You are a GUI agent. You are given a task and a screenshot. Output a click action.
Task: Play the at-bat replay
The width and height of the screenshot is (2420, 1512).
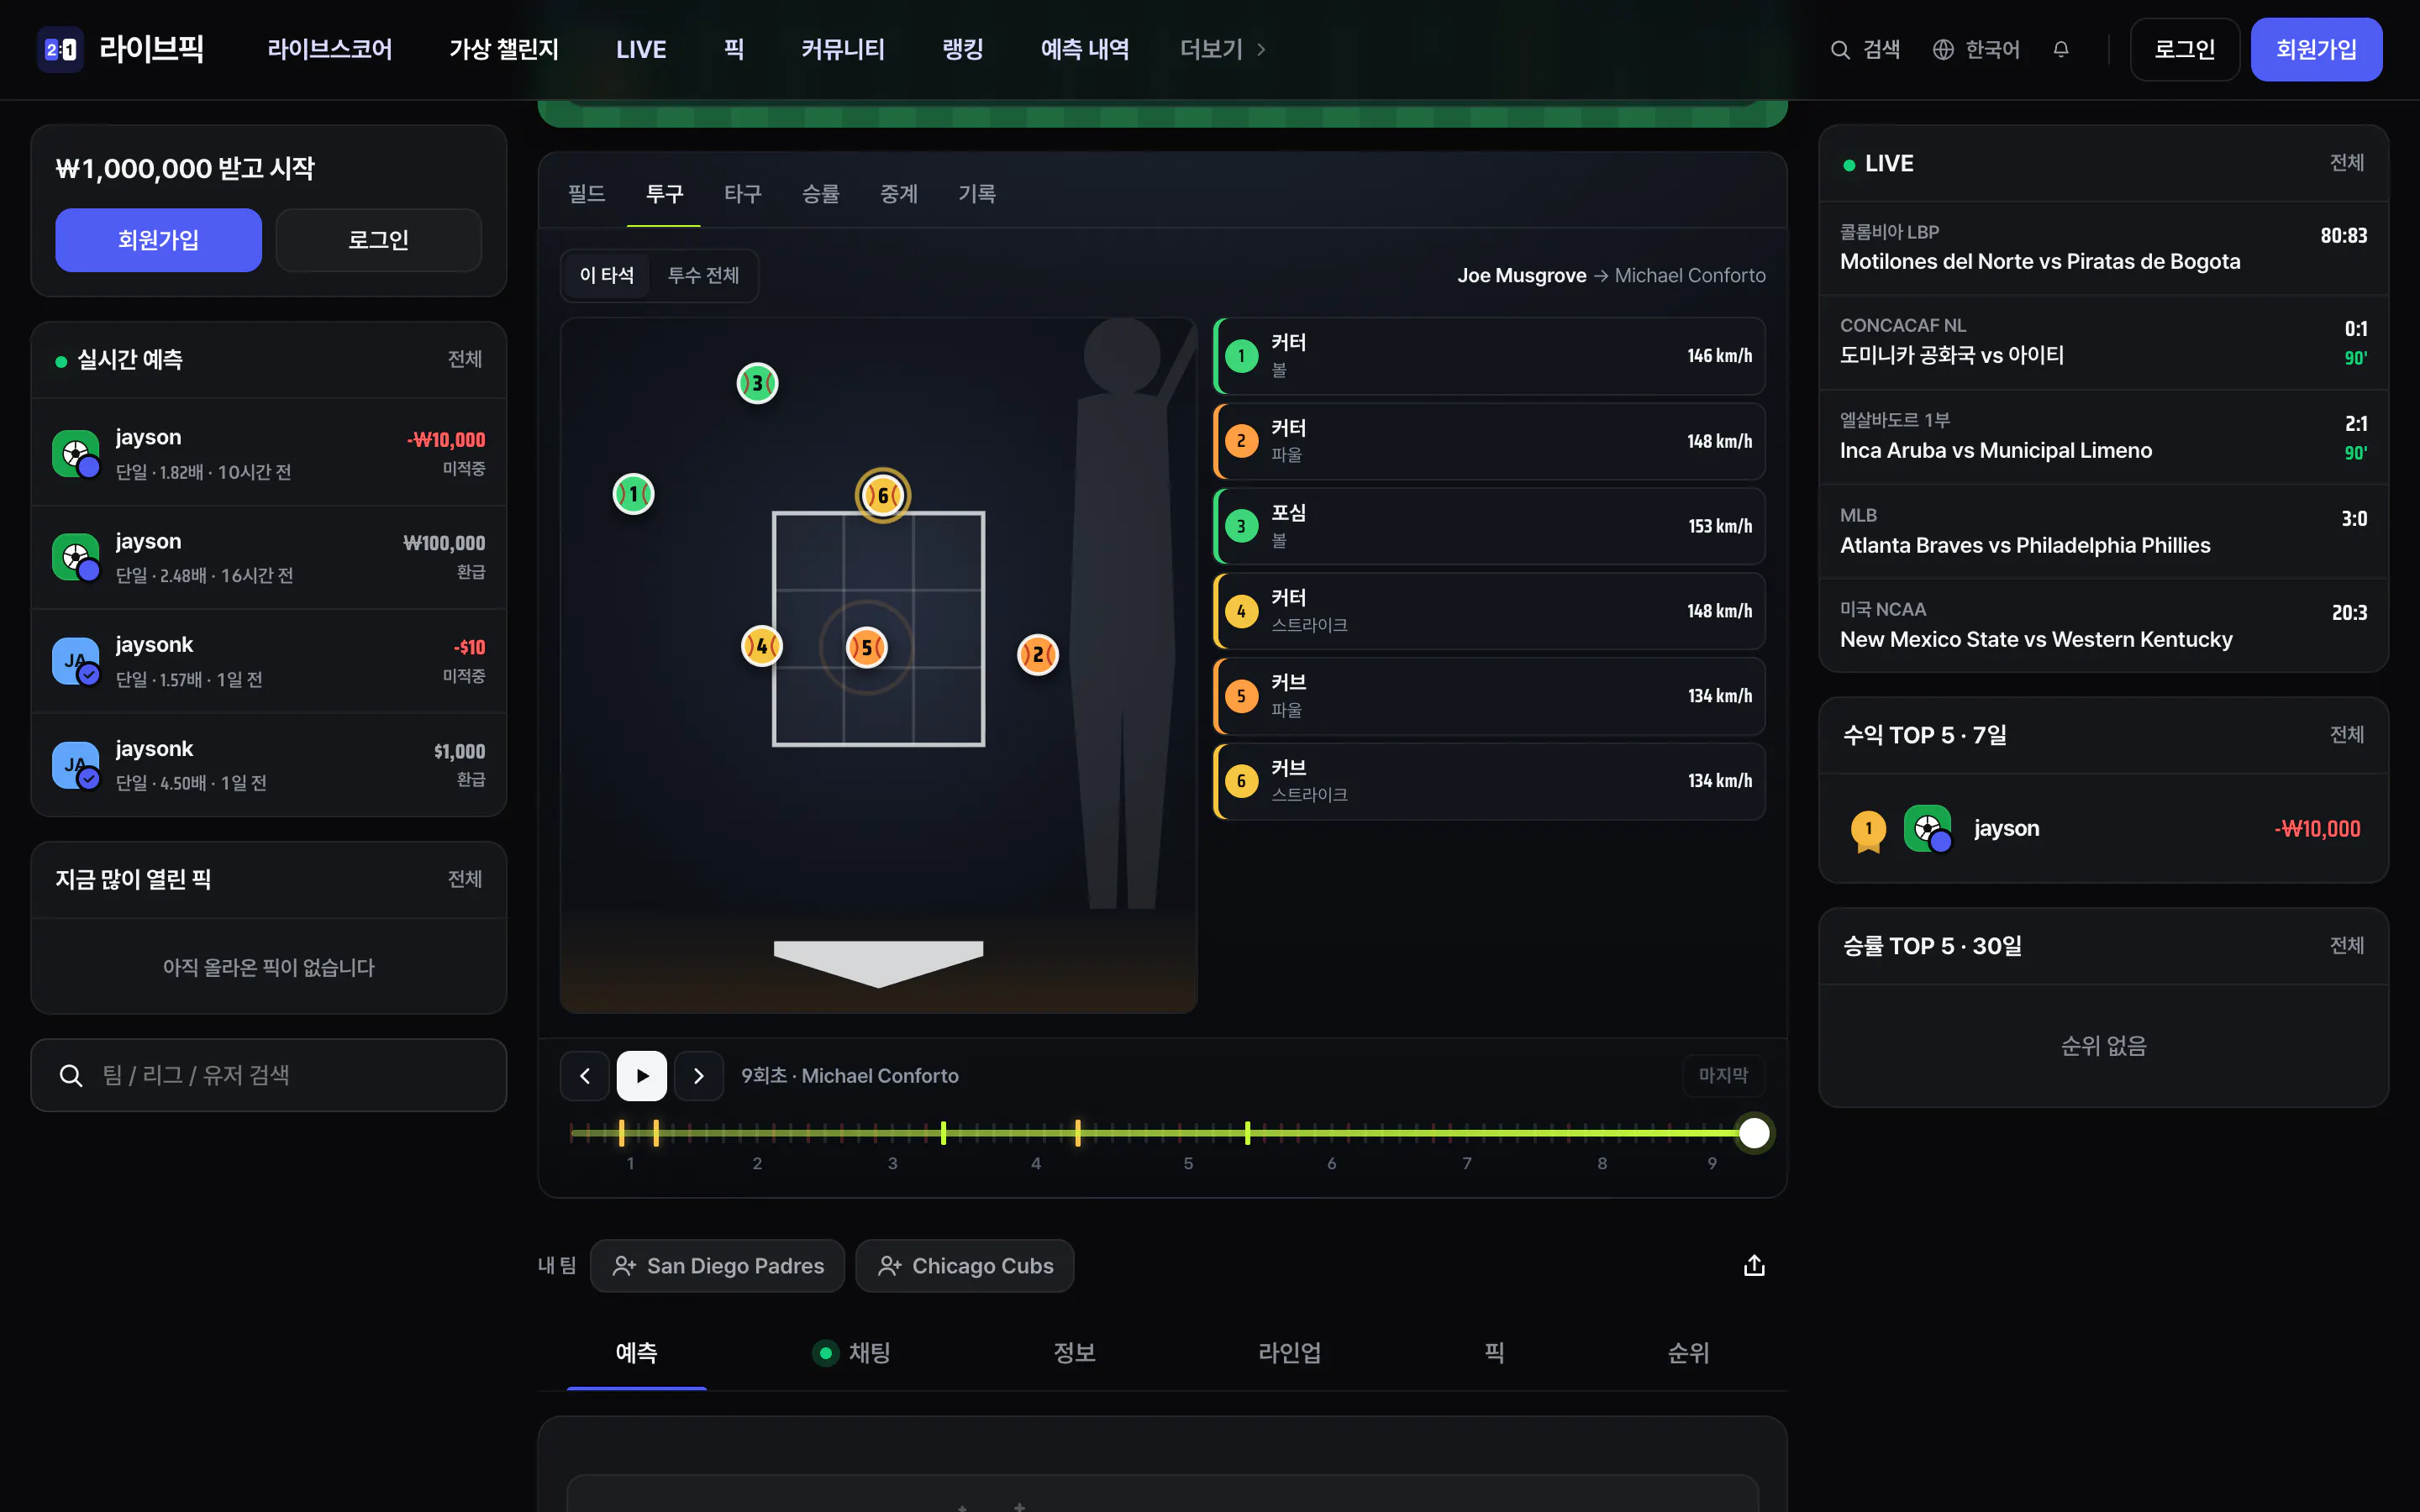642,1076
